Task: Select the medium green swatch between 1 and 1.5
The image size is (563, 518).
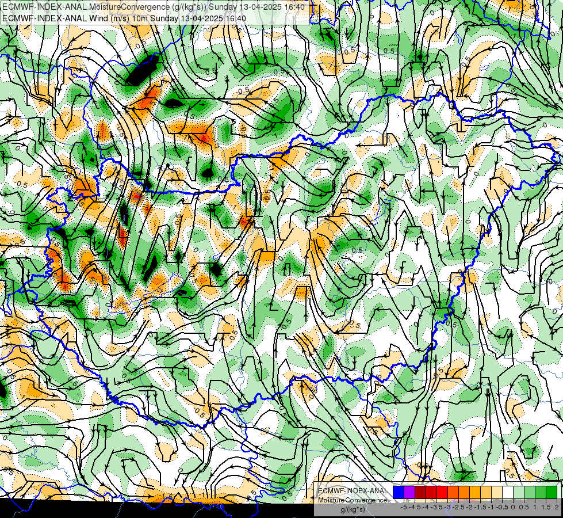Action: (x=541, y=493)
